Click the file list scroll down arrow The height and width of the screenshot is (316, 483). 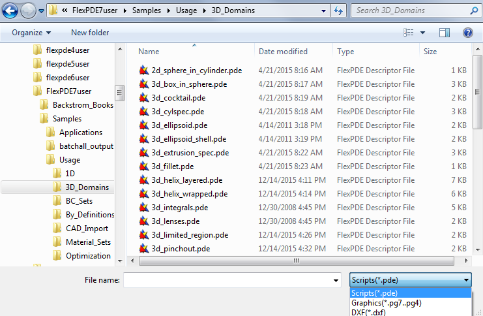click(477, 249)
